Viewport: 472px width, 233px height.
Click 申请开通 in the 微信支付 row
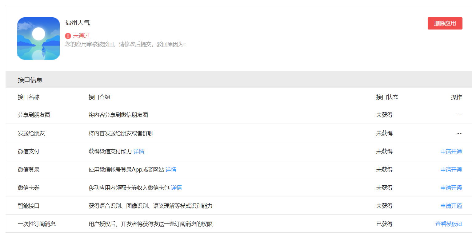pyautogui.click(x=451, y=152)
